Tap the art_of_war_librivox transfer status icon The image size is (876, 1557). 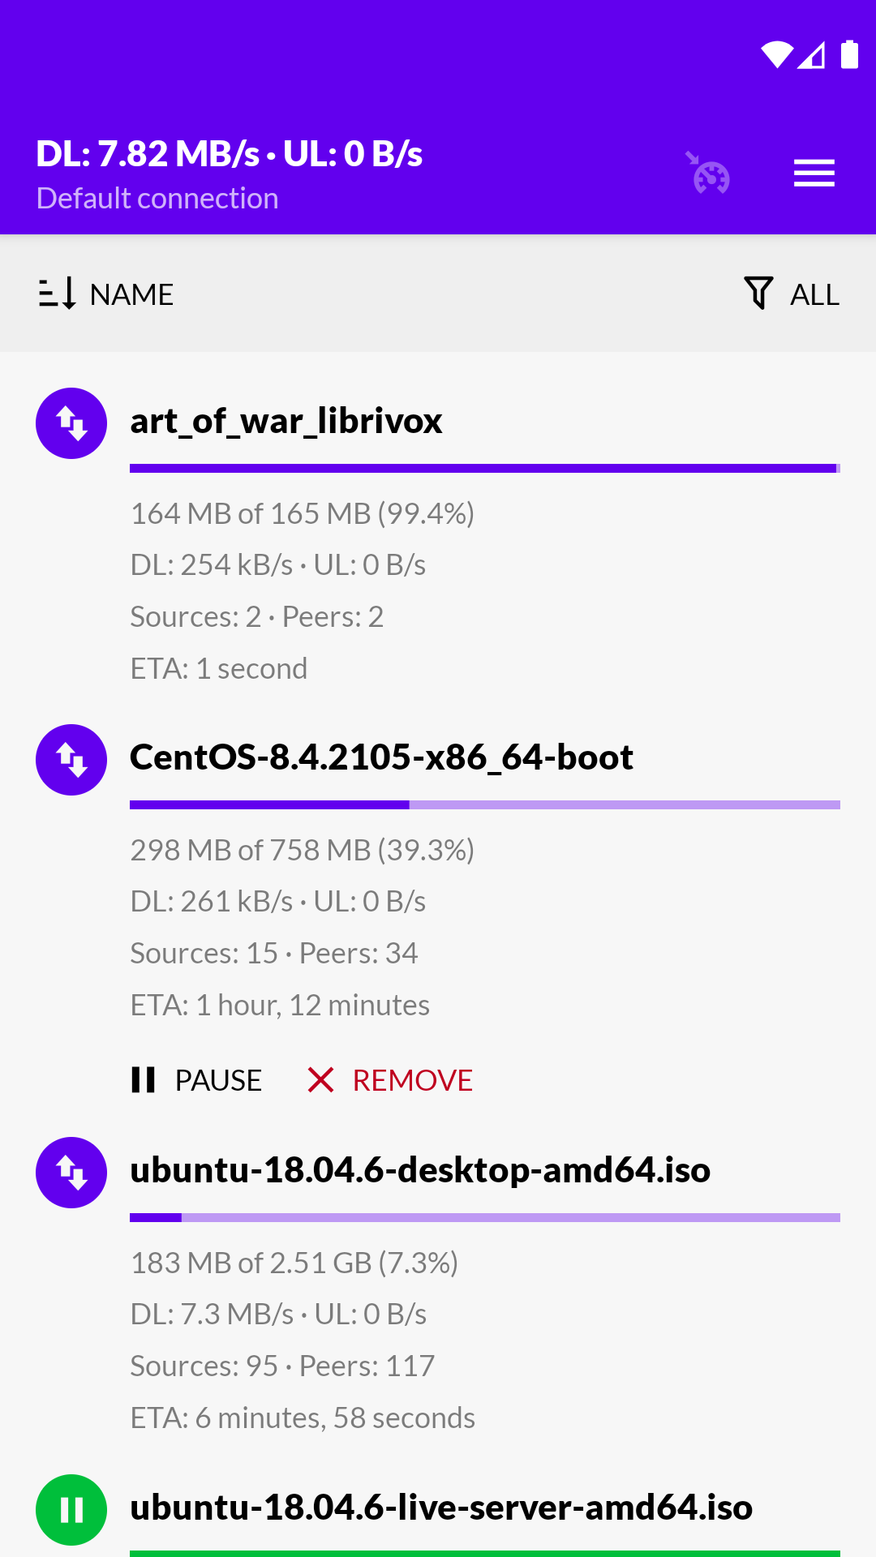(x=71, y=423)
